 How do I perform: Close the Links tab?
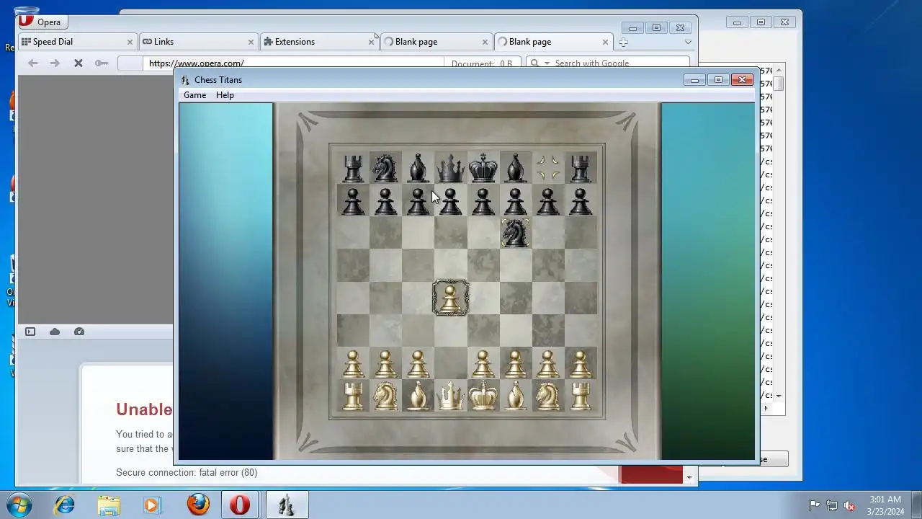coord(251,42)
